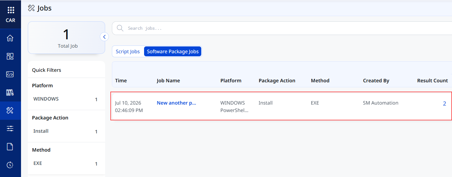The width and height of the screenshot is (452, 177).
Task: Go to Home in the sidebar
Action: point(10,38)
